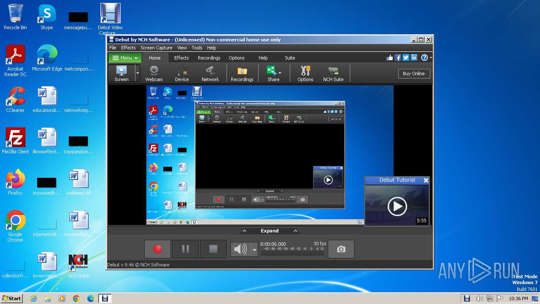This screenshot has height=304, width=540.
Task: Open Windows Media Player from taskbar
Action: [x=62, y=299]
